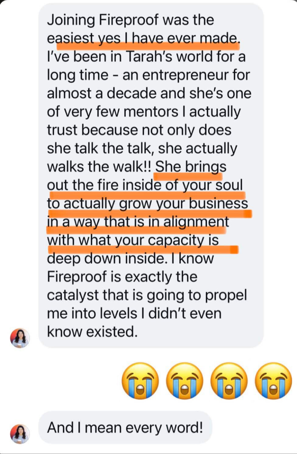
Task: Click the line "Joining Fireproof was the"
Action: [x=130, y=20]
